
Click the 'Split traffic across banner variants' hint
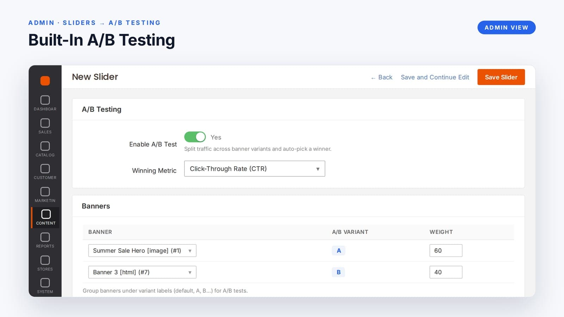[258, 149]
